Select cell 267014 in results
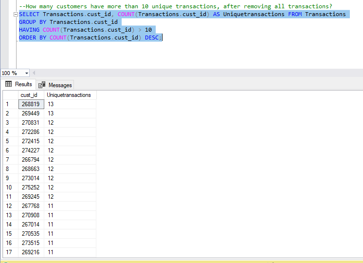 click(x=31, y=225)
